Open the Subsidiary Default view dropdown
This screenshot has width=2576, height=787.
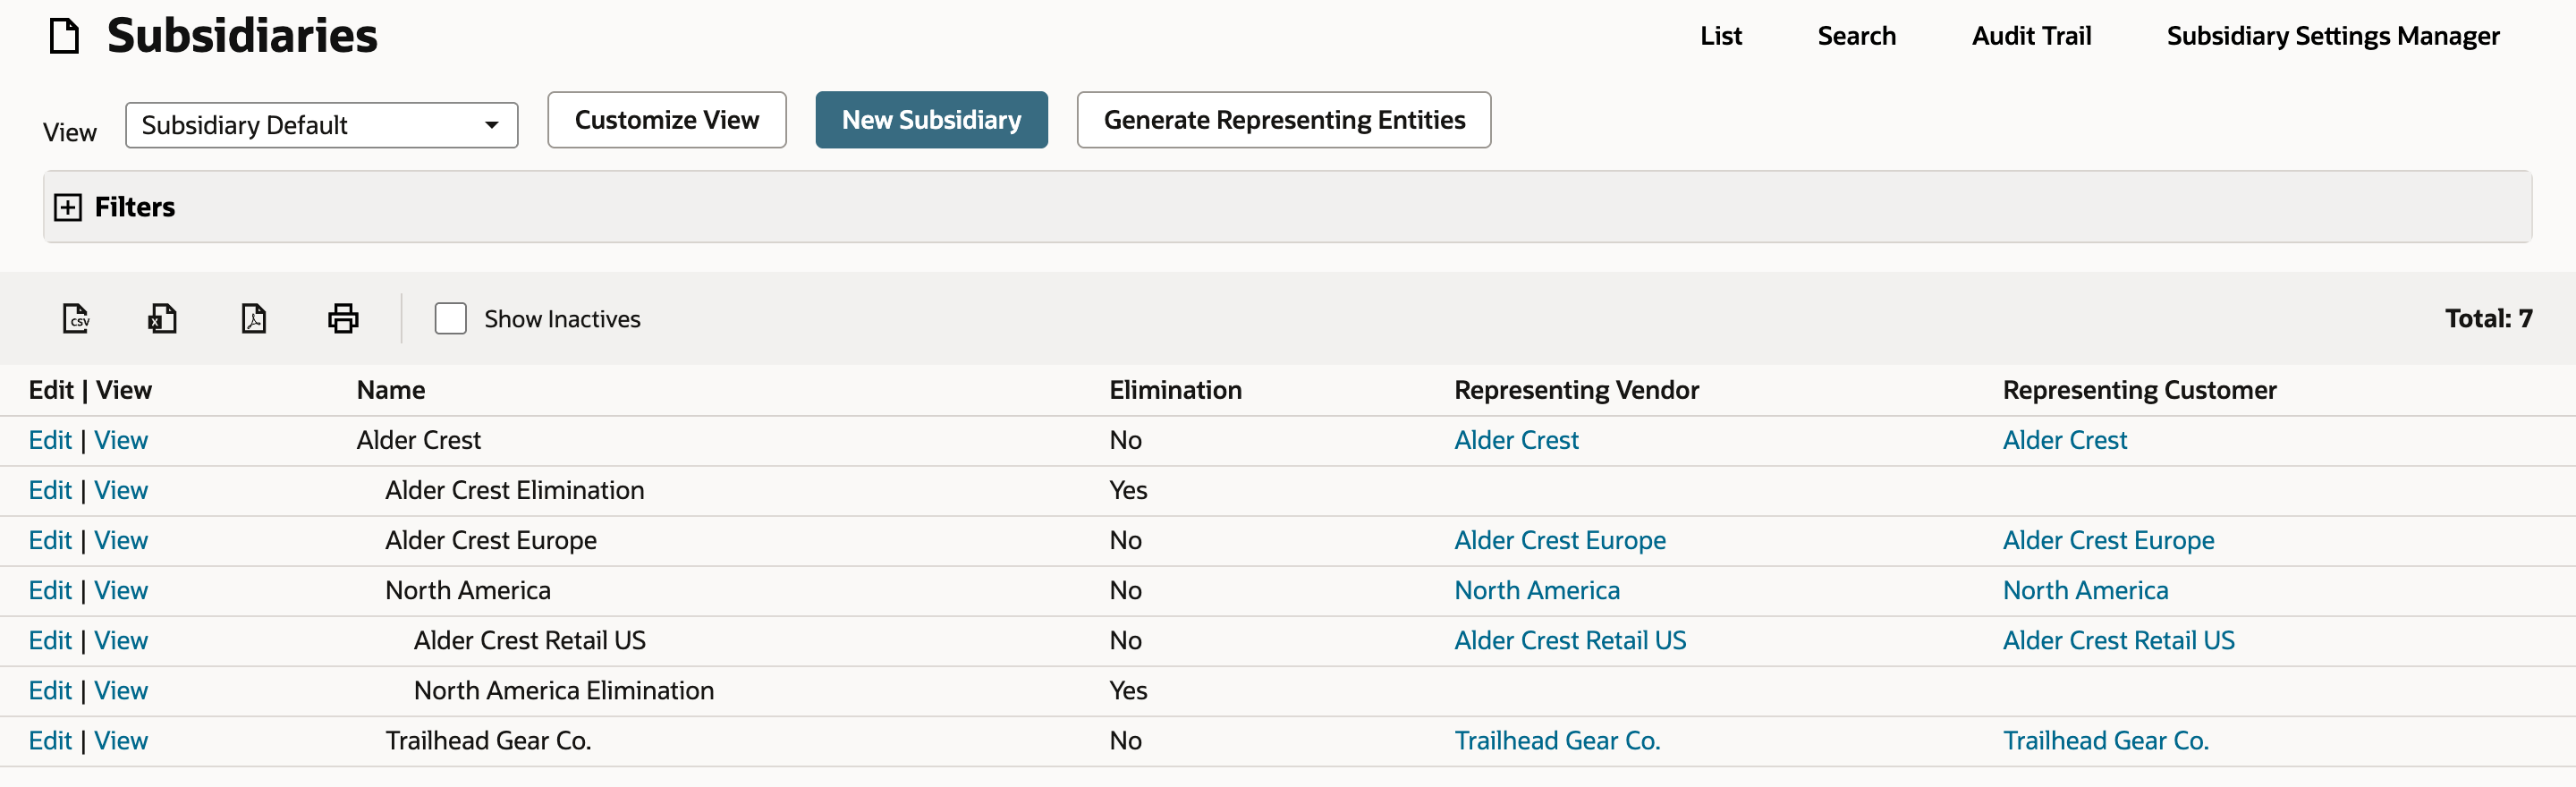tap(321, 125)
